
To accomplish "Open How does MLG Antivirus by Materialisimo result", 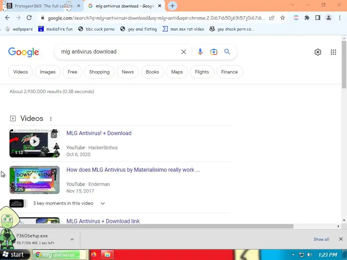I will [x=133, y=170].
